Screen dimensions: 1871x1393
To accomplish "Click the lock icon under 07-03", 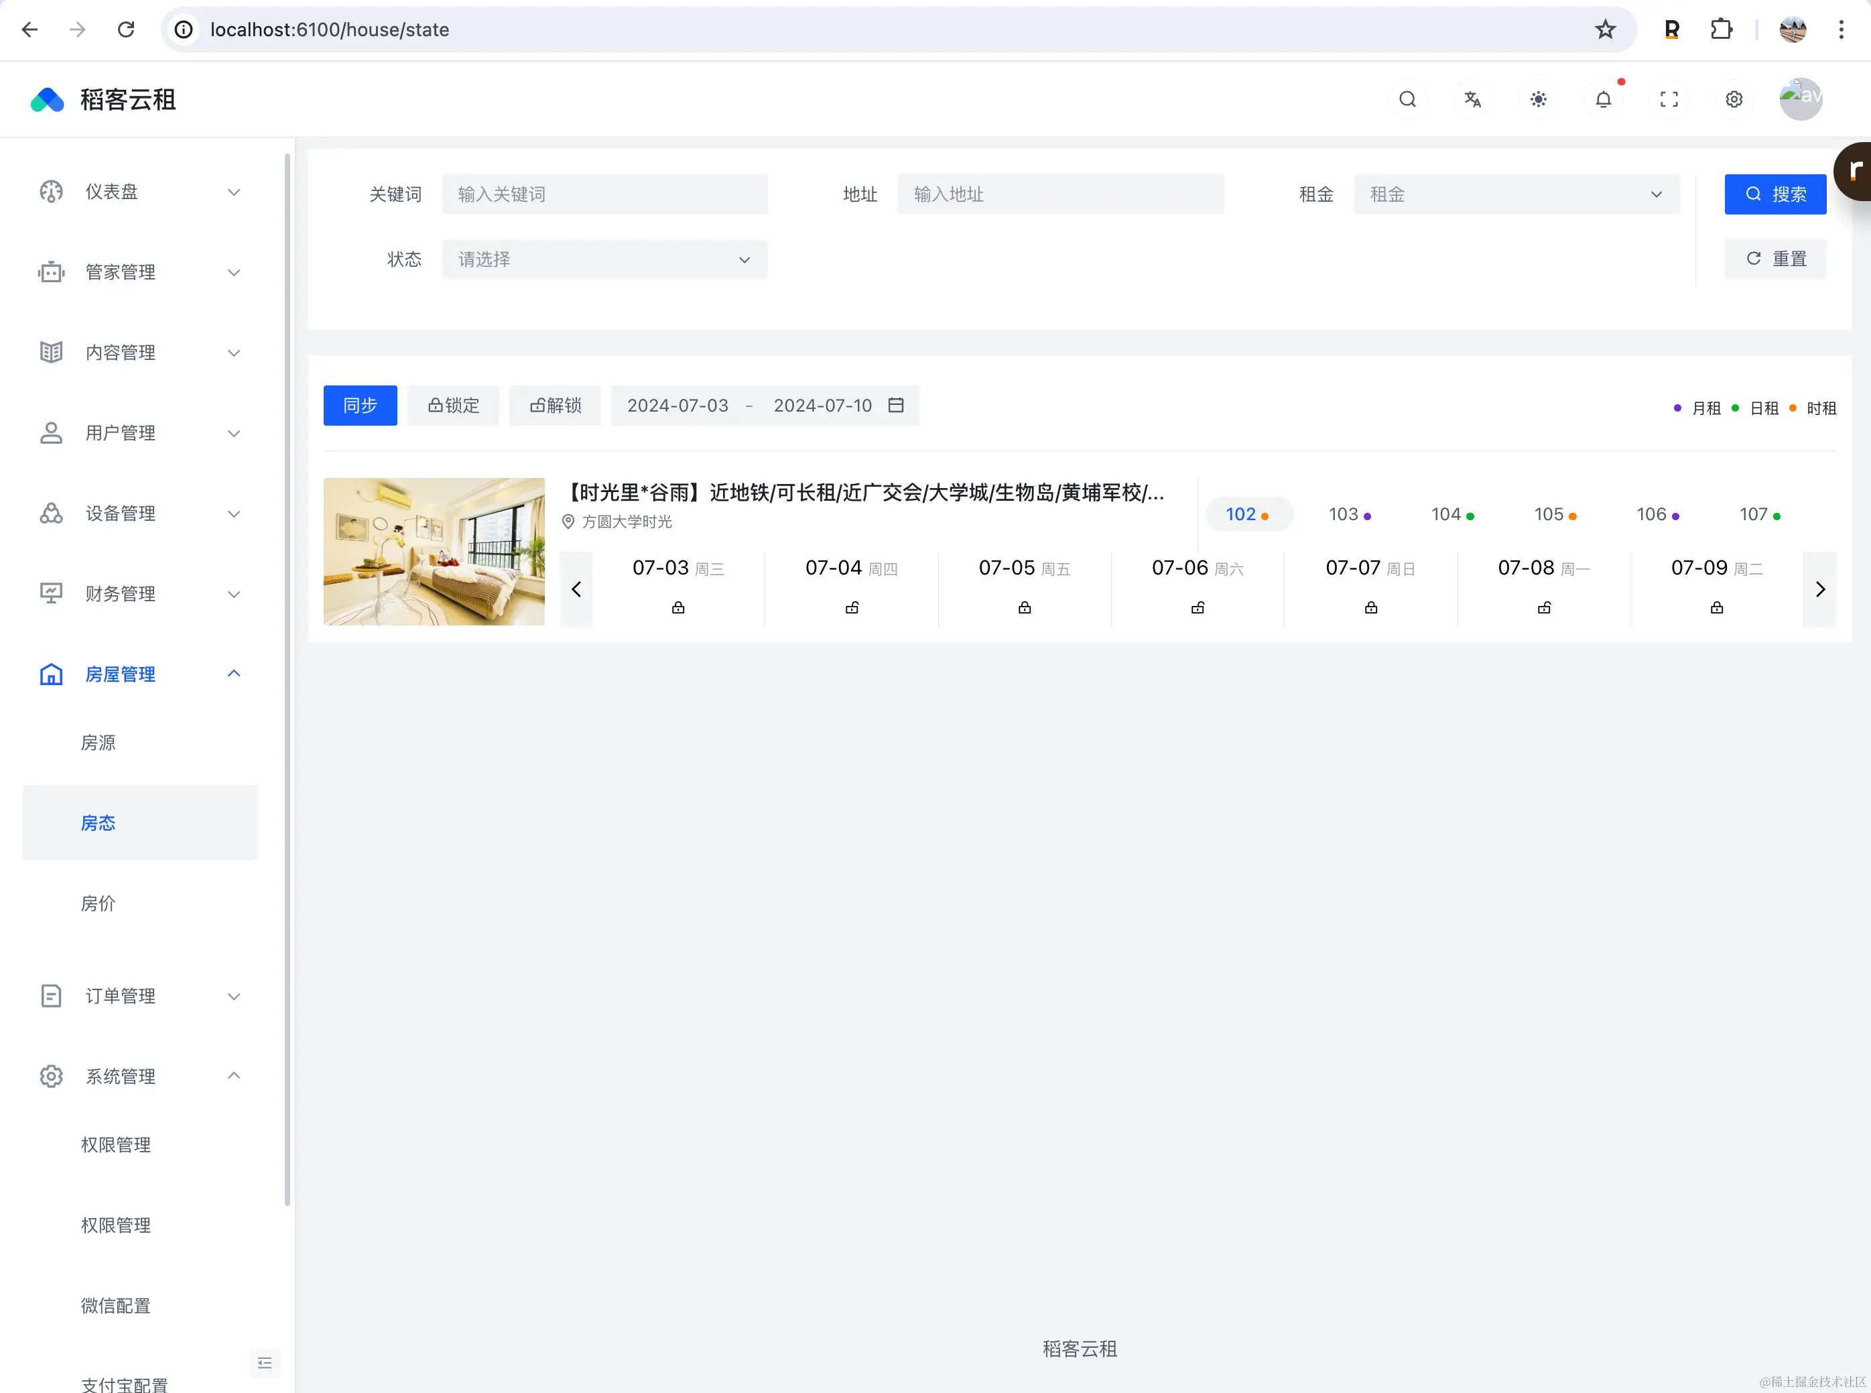I will 678,607.
